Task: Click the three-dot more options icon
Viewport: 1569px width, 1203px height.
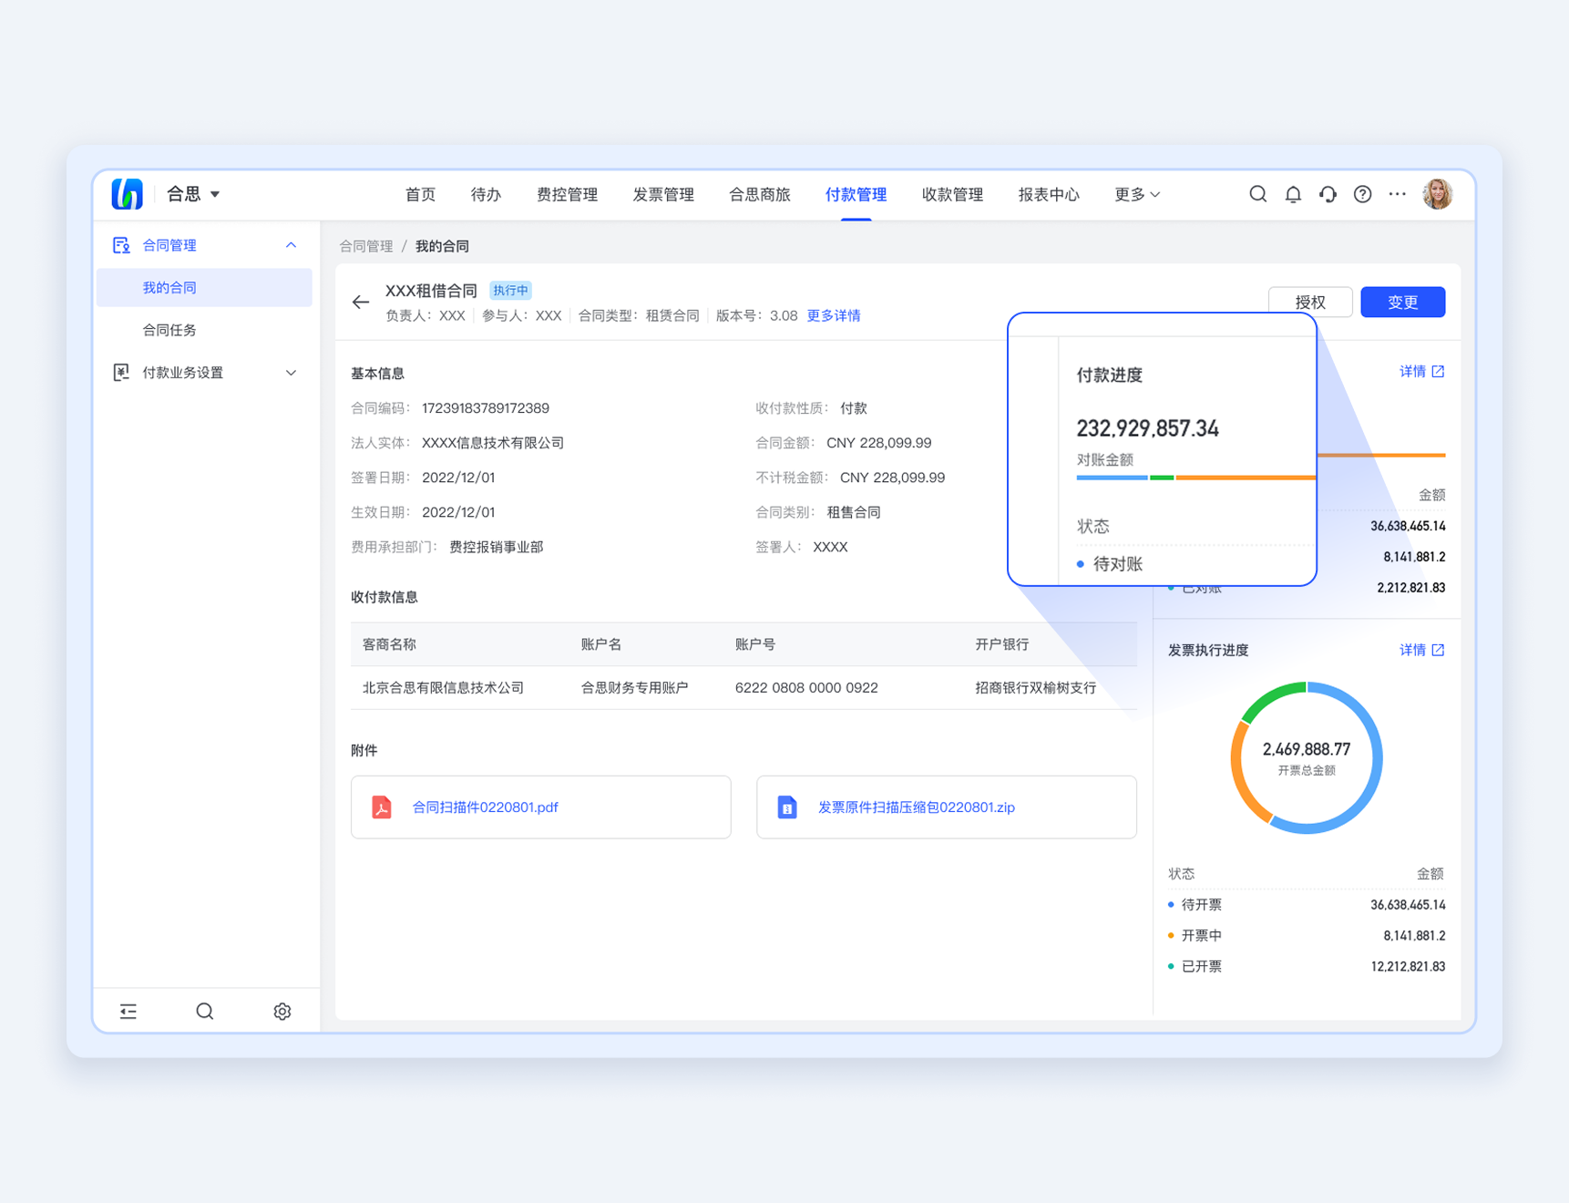Action: pyautogui.click(x=1397, y=194)
